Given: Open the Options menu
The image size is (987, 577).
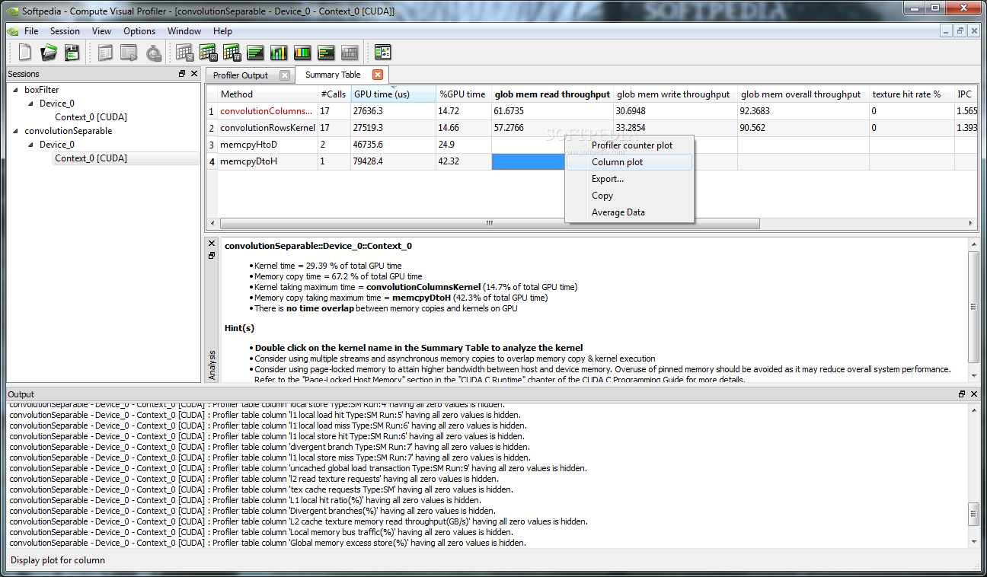Looking at the screenshot, I should [x=139, y=31].
